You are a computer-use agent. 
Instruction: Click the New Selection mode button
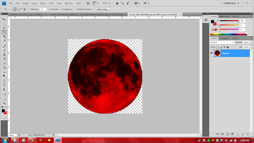15,9
